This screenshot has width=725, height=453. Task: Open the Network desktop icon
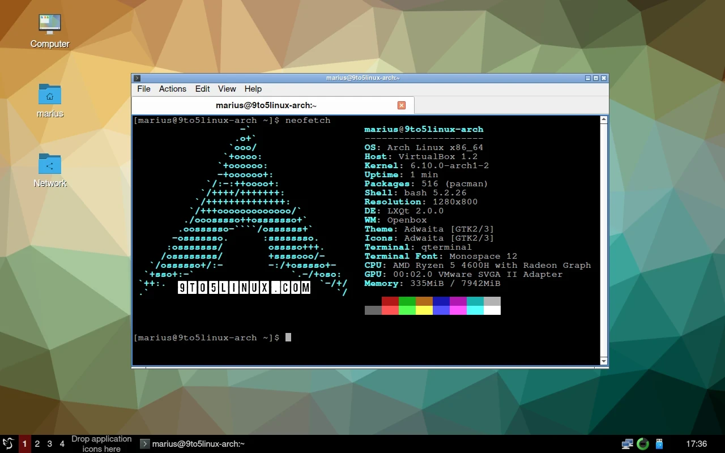[50, 164]
